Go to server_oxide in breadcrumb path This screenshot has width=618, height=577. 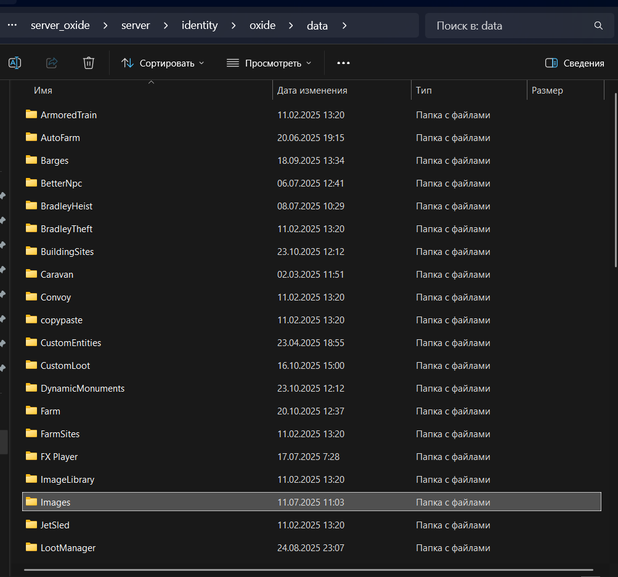[x=60, y=26]
